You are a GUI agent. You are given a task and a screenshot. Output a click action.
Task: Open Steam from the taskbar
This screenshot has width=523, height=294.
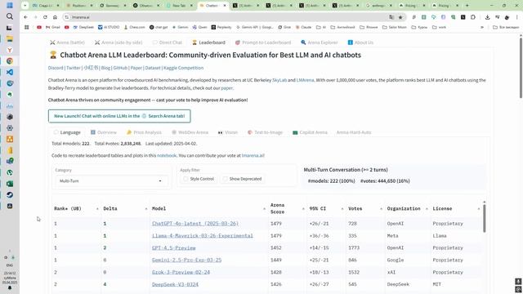[10, 194]
